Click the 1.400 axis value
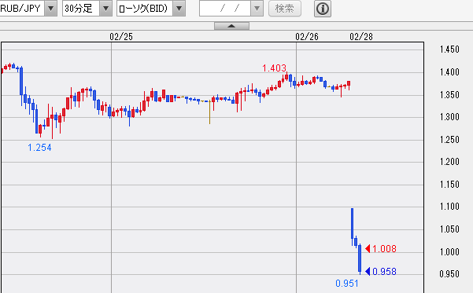473x293 pixels. coord(449,72)
